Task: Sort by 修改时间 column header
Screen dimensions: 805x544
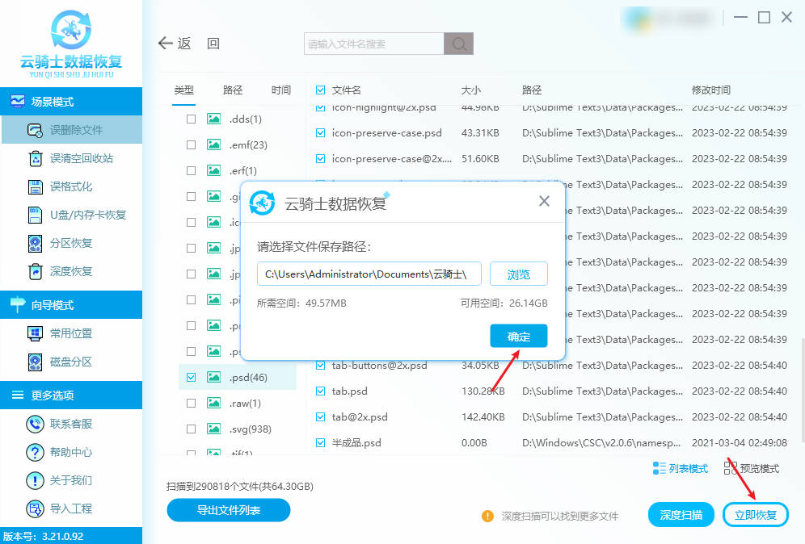Action: (x=711, y=90)
